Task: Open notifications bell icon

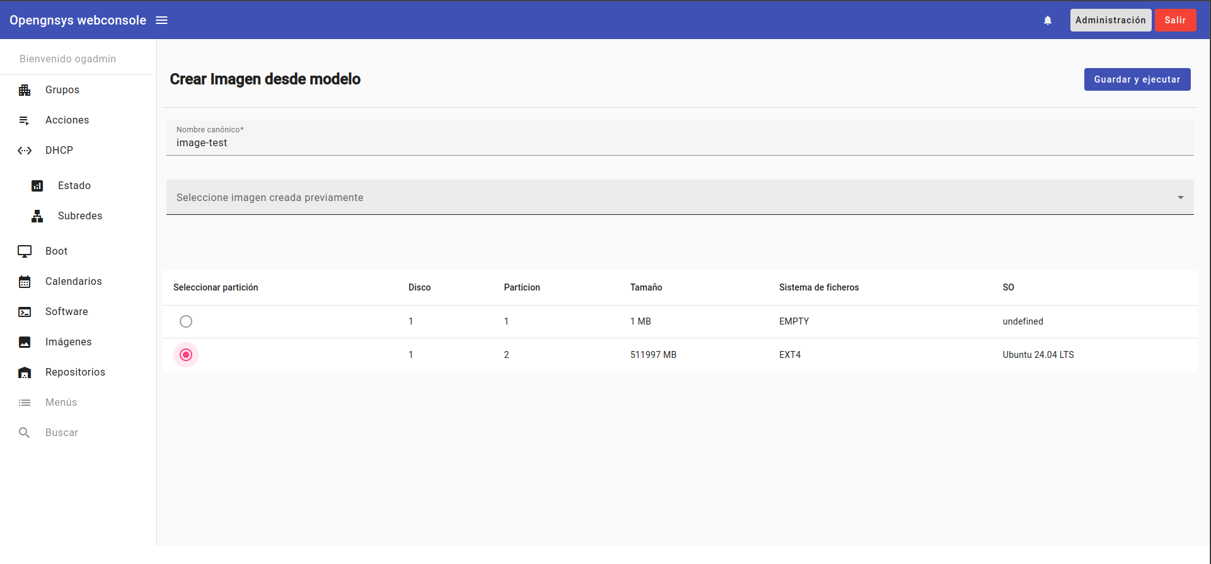Action: pos(1048,20)
